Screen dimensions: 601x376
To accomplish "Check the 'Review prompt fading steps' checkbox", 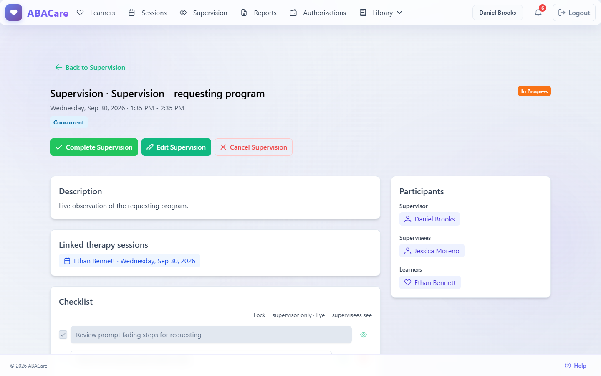I will pos(63,335).
